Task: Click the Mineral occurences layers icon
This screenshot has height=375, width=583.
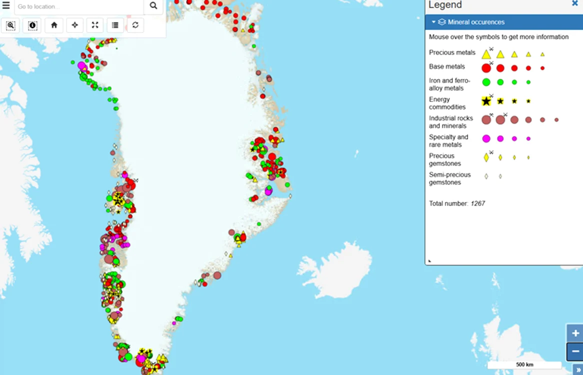Action: (x=441, y=22)
